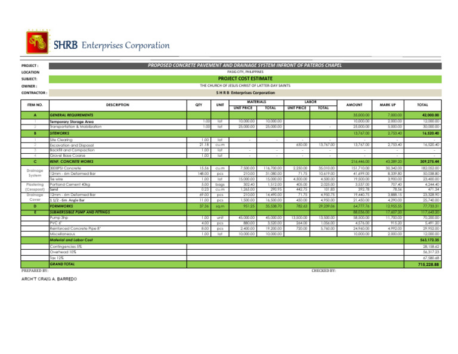The image size is (458, 354).
Task: Click the Material and Labor Cost total
Action: 423,241
